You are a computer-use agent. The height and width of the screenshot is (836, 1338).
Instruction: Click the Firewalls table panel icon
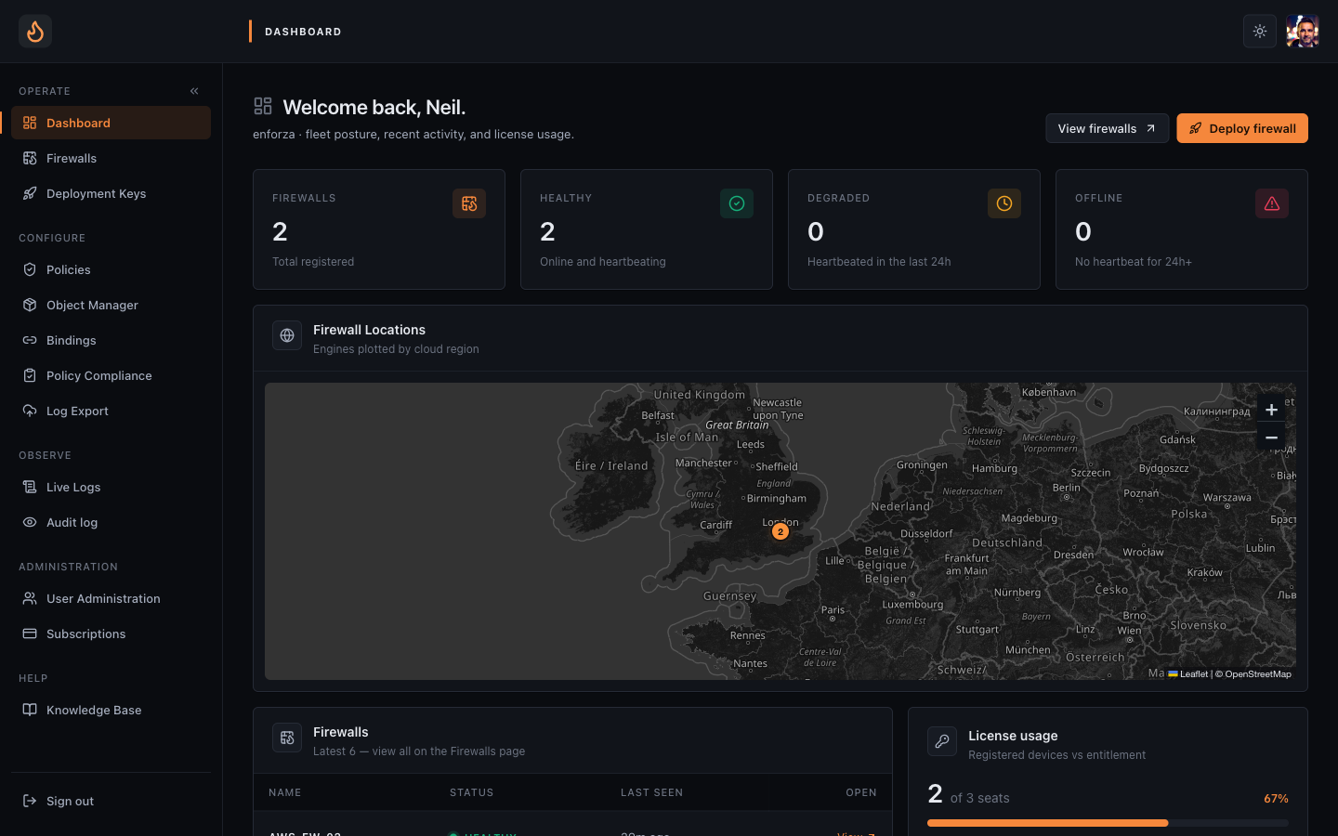point(287,738)
